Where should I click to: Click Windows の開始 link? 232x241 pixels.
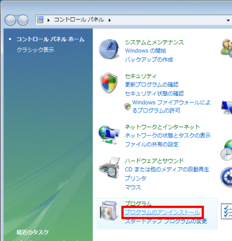pyautogui.click(x=146, y=51)
